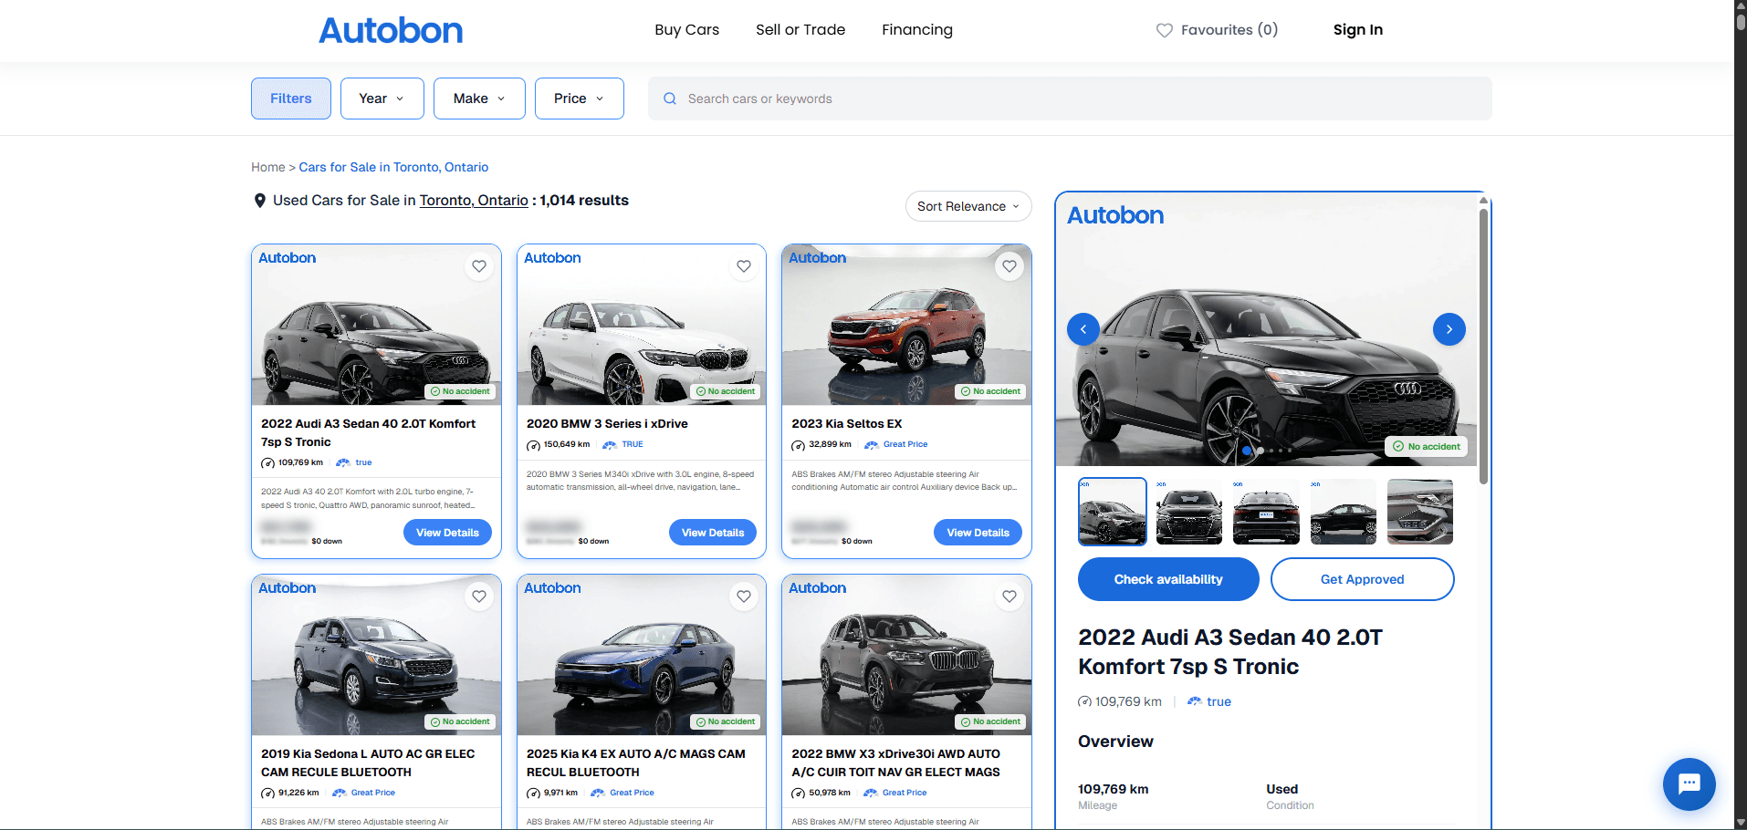
Task: Open the Sort Relevance dropdown
Action: [968, 206]
